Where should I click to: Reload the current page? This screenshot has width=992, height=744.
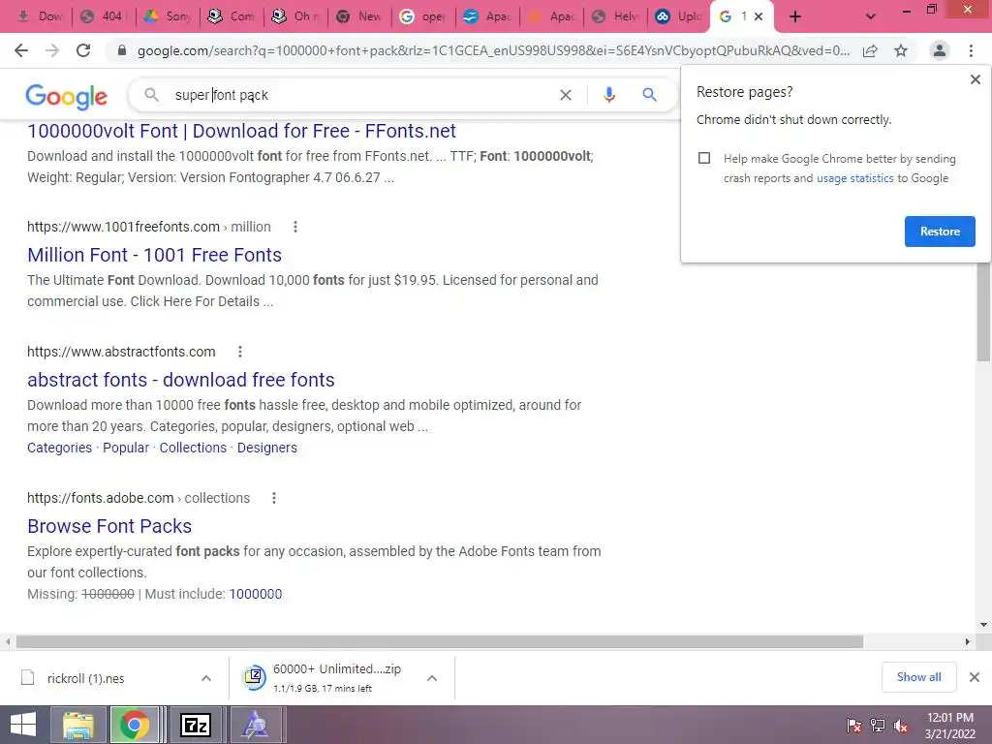pyautogui.click(x=83, y=50)
